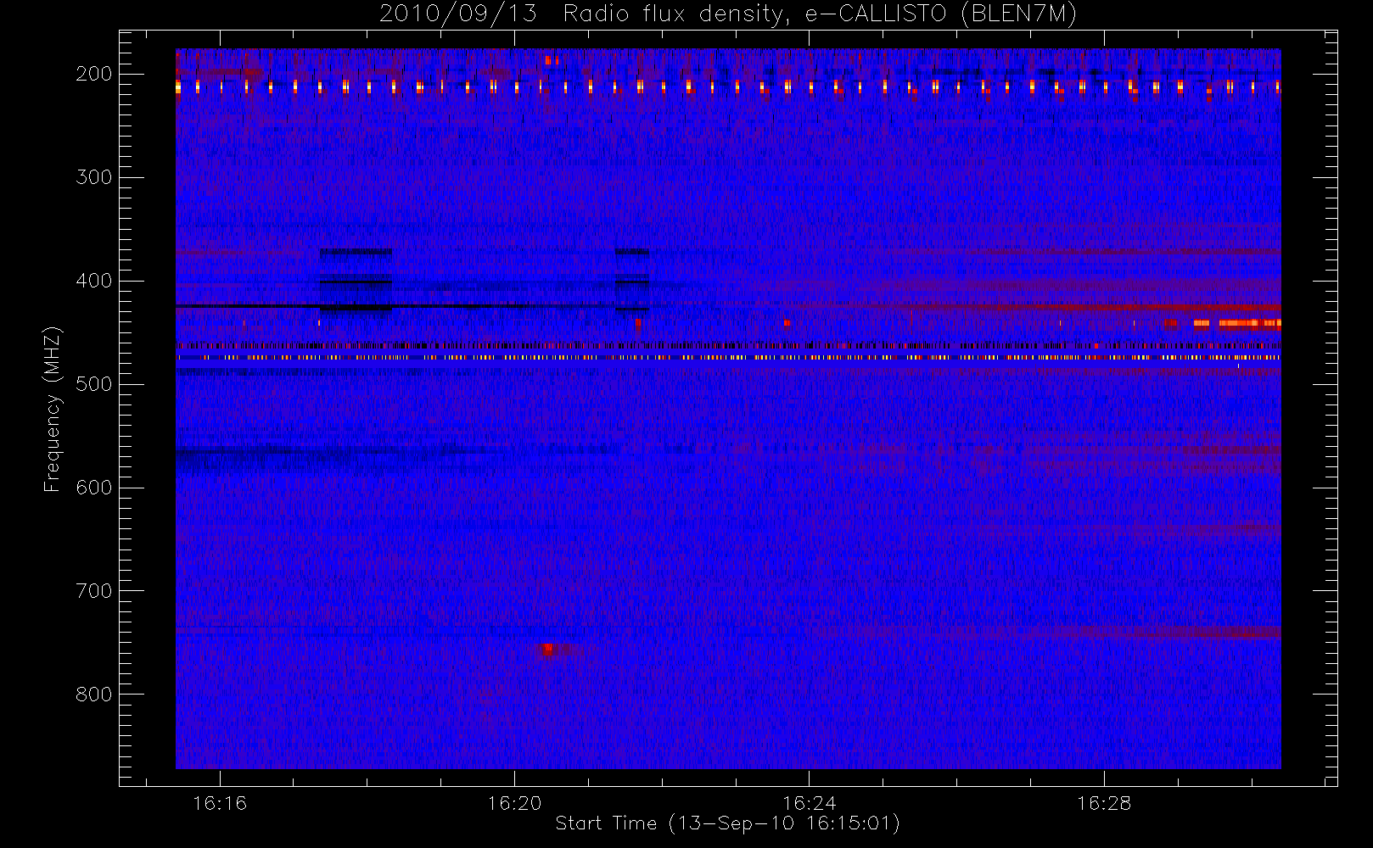Click the 700 frequency tick label
The image size is (1373, 848).
point(94,591)
